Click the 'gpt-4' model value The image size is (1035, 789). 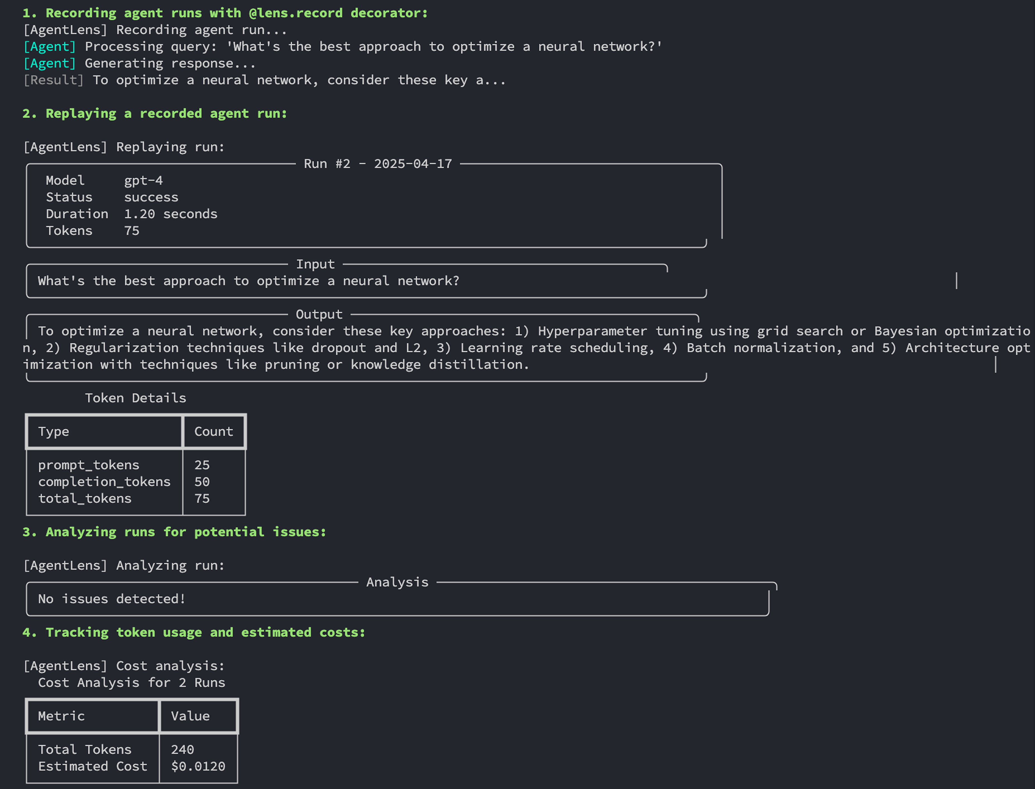pyautogui.click(x=143, y=181)
